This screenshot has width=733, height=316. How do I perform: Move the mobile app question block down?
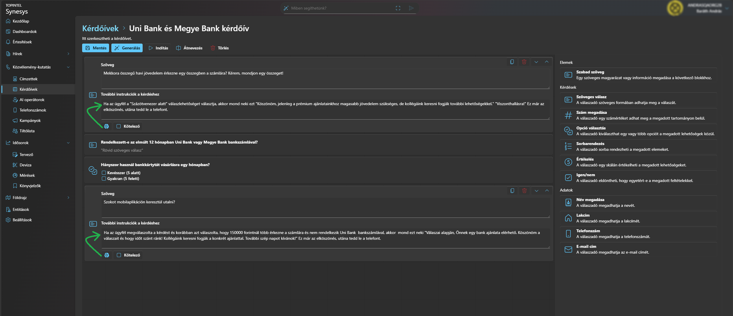537,191
